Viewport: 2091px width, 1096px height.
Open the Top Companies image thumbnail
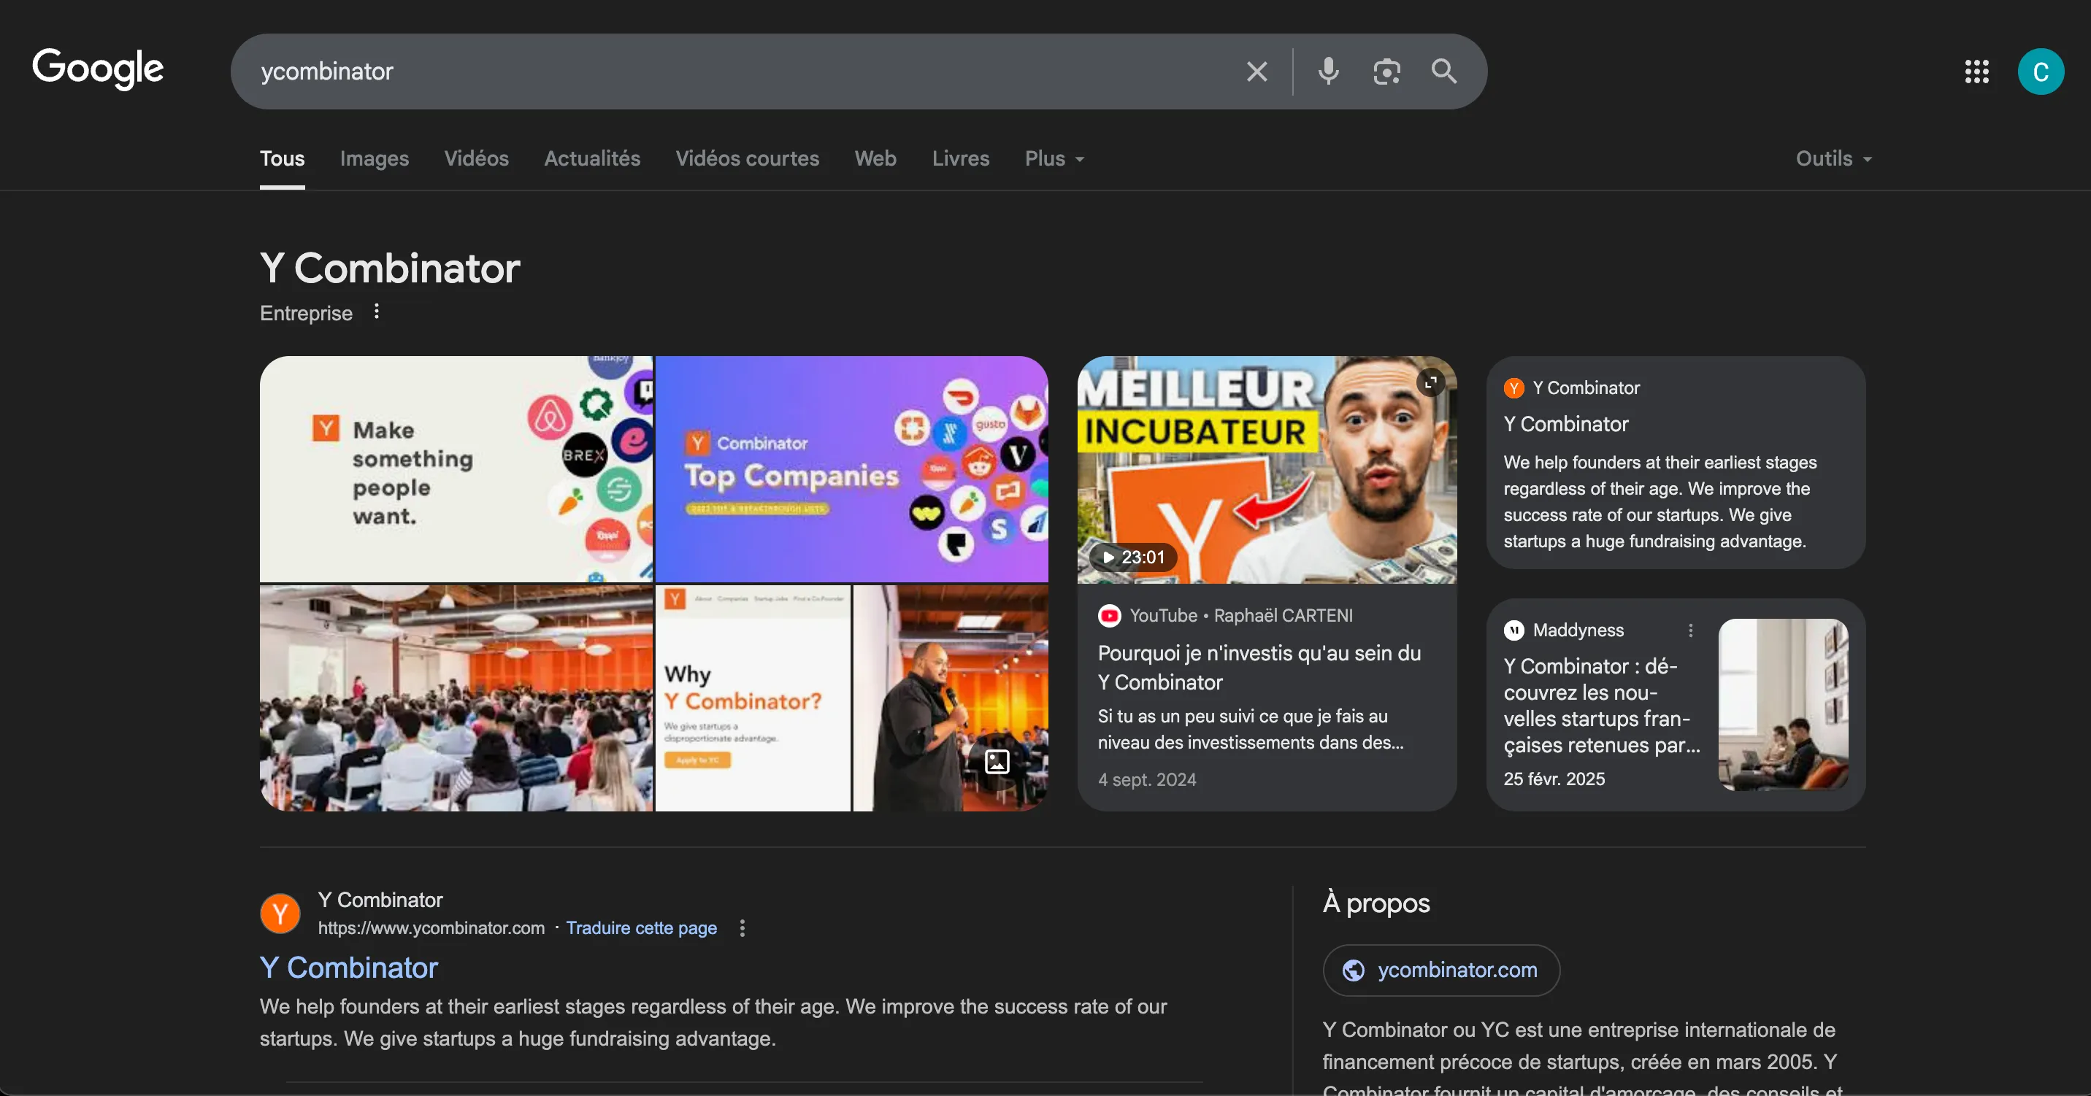[x=851, y=469]
